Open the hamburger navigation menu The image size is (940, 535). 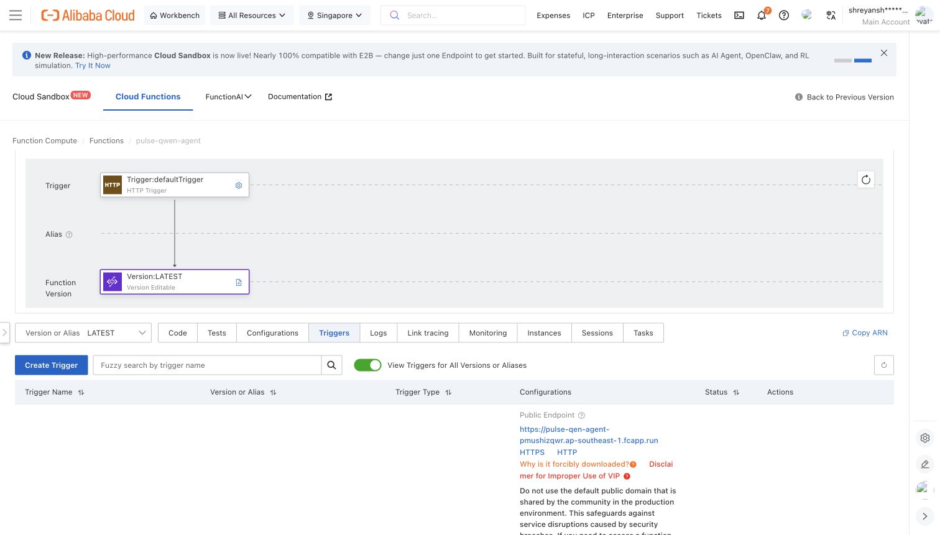point(16,15)
